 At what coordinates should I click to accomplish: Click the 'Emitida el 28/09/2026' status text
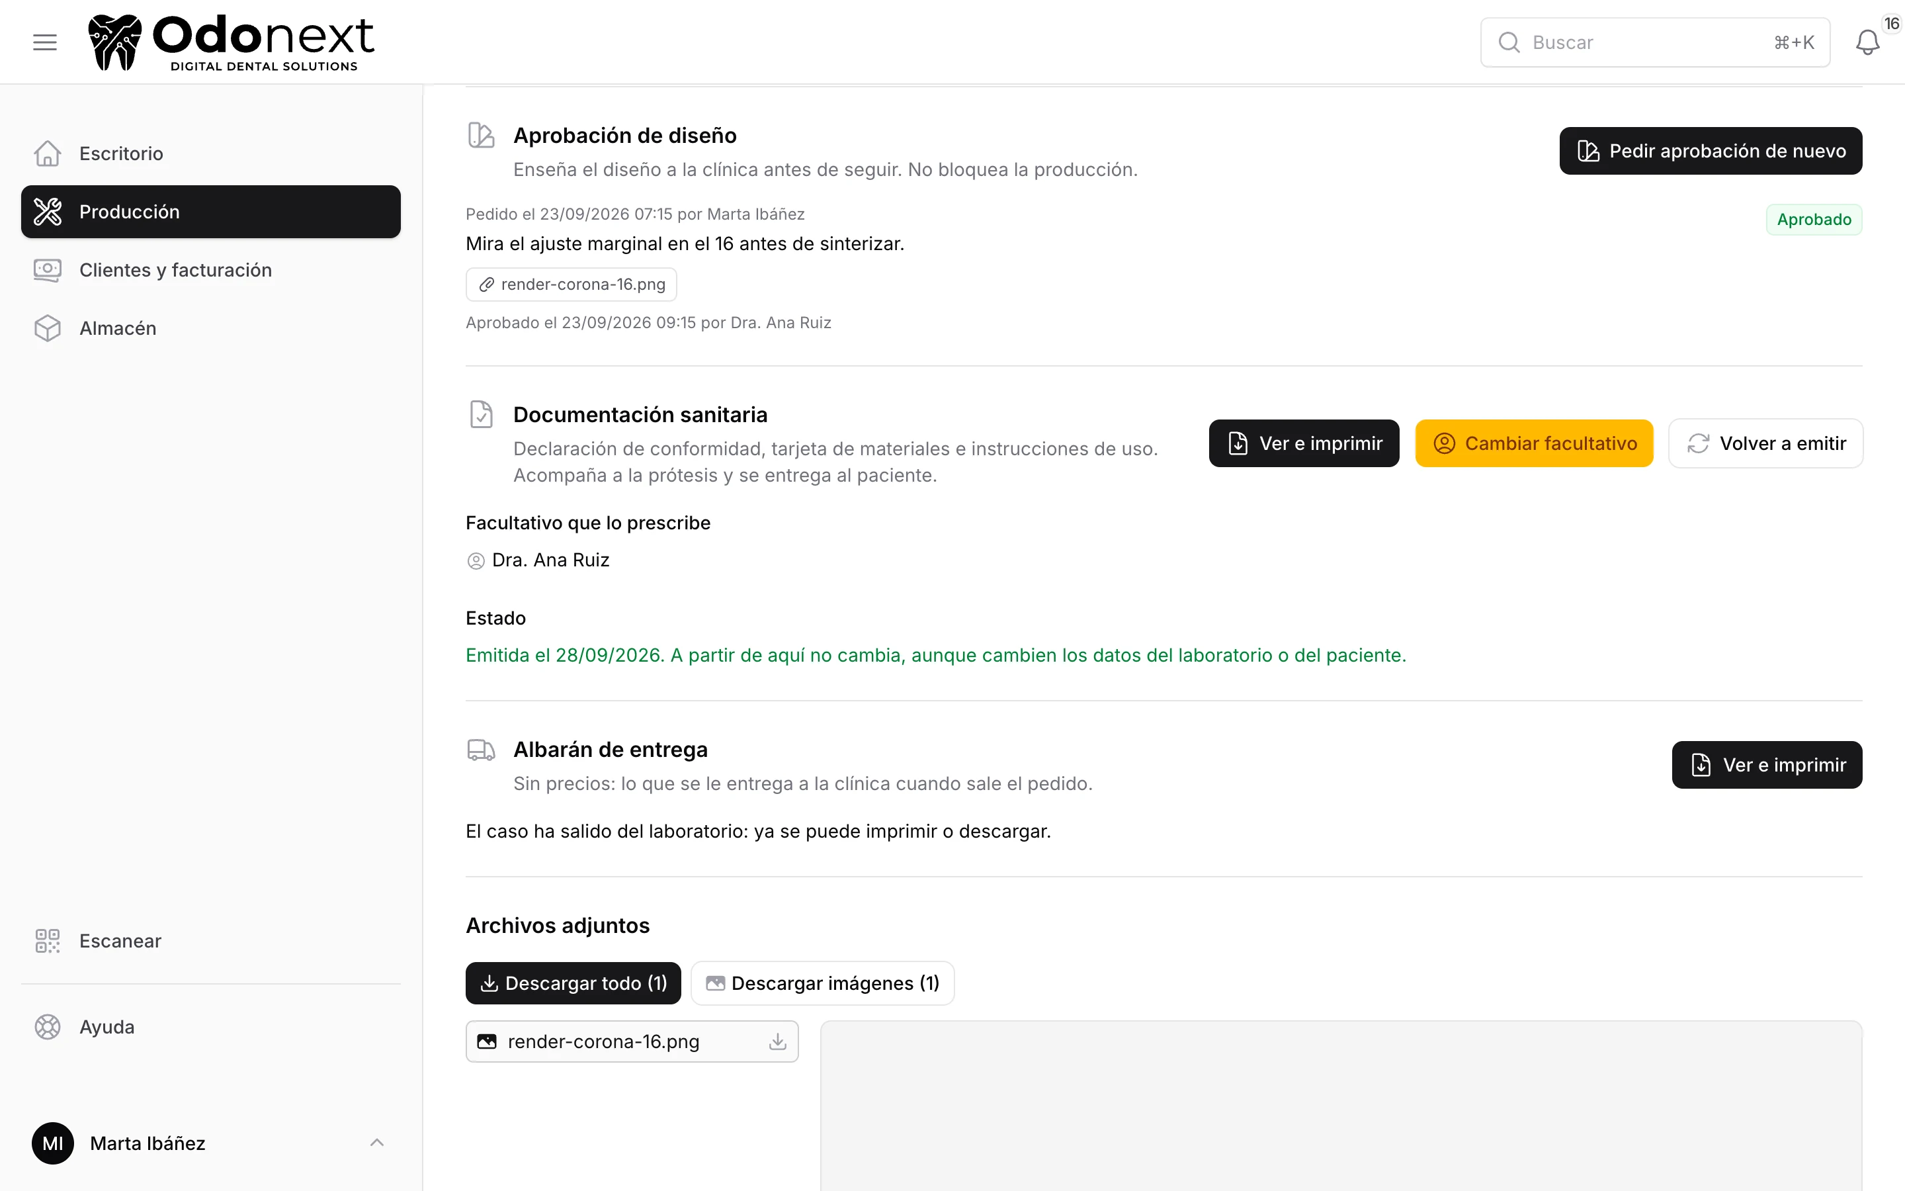(x=936, y=655)
